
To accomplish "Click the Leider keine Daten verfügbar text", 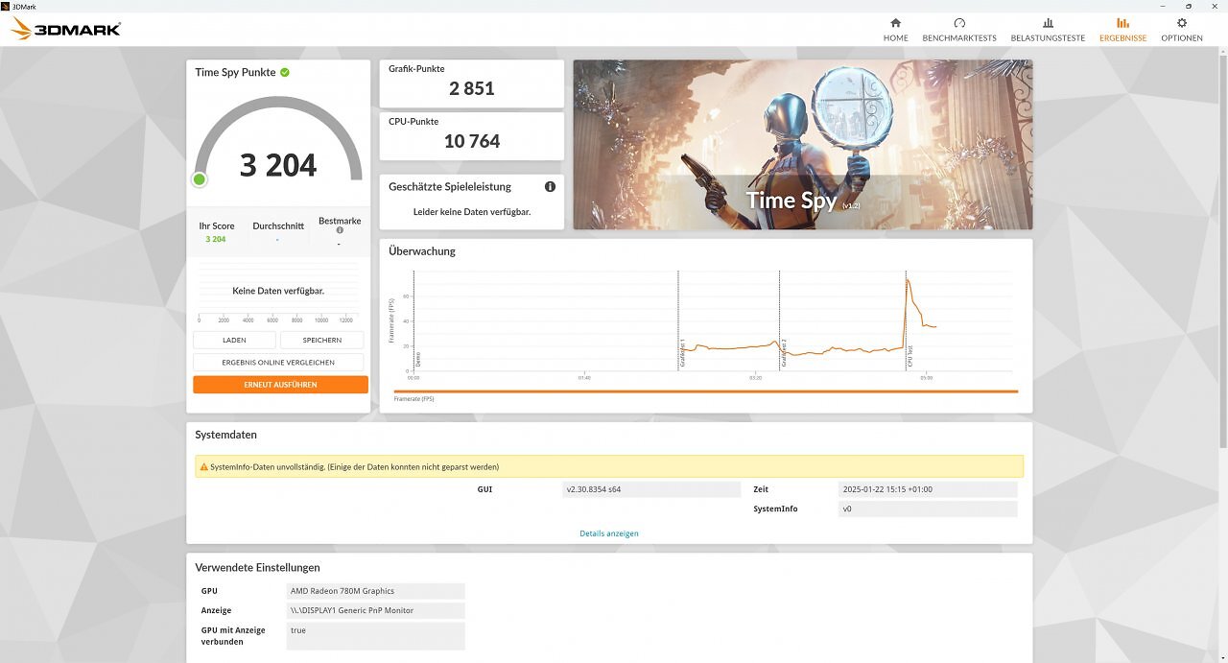I will point(472,212).
